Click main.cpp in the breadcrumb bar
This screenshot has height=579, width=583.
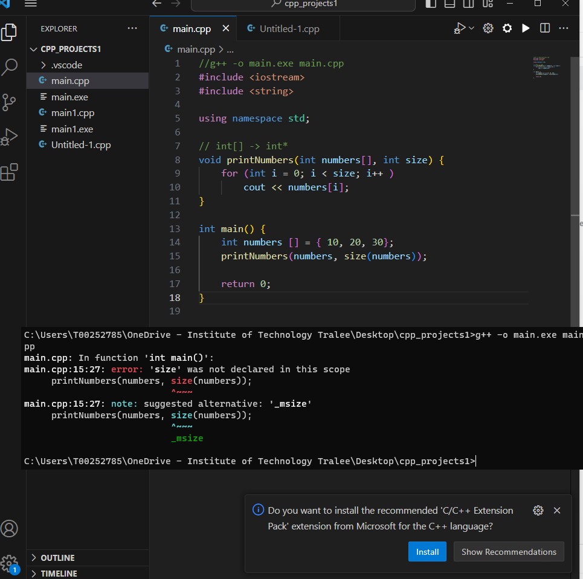point(196,50)
